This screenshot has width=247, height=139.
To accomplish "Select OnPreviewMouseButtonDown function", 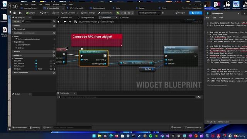I will tap(29, 39).
